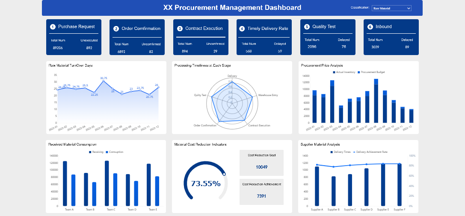The height and width of the screenshot is (216, 465).
Task: Click the number 2 badge beside Order Confirmation
Action: tap(116, 29)
